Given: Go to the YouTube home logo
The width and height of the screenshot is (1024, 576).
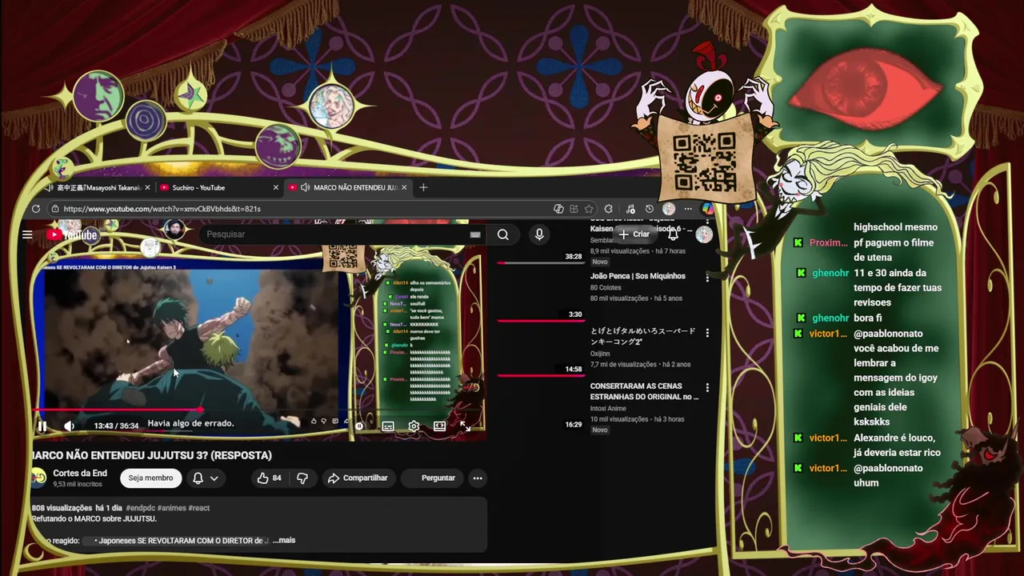Looking at the screenshot, I should pos(72,234).
